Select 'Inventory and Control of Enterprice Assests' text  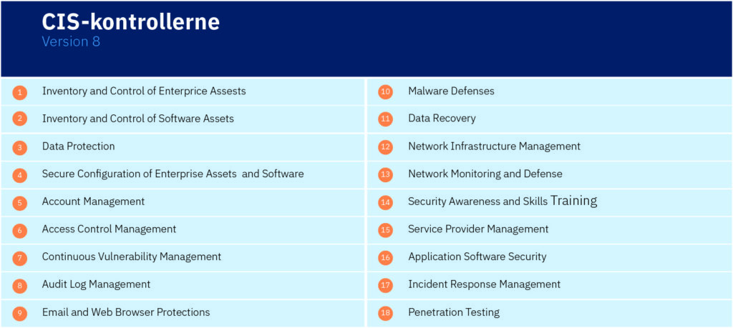(x=144, y=91)
